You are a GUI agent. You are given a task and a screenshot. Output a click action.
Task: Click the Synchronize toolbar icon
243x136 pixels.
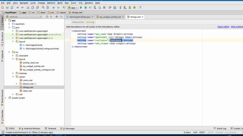point(12,8)
